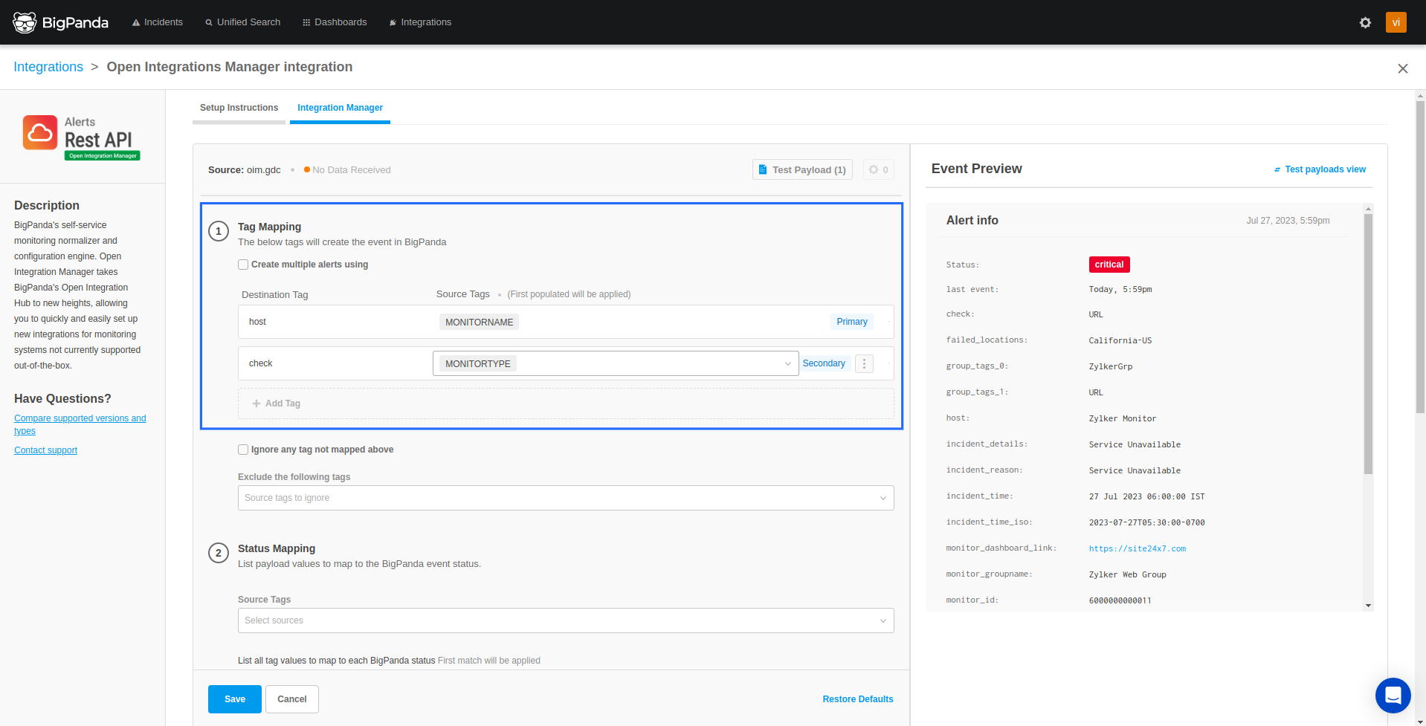Image resolution: width=1426 pixels, height=726 pixels.
Task: Switch to the Setup Instructions tab
Action: 239,108
